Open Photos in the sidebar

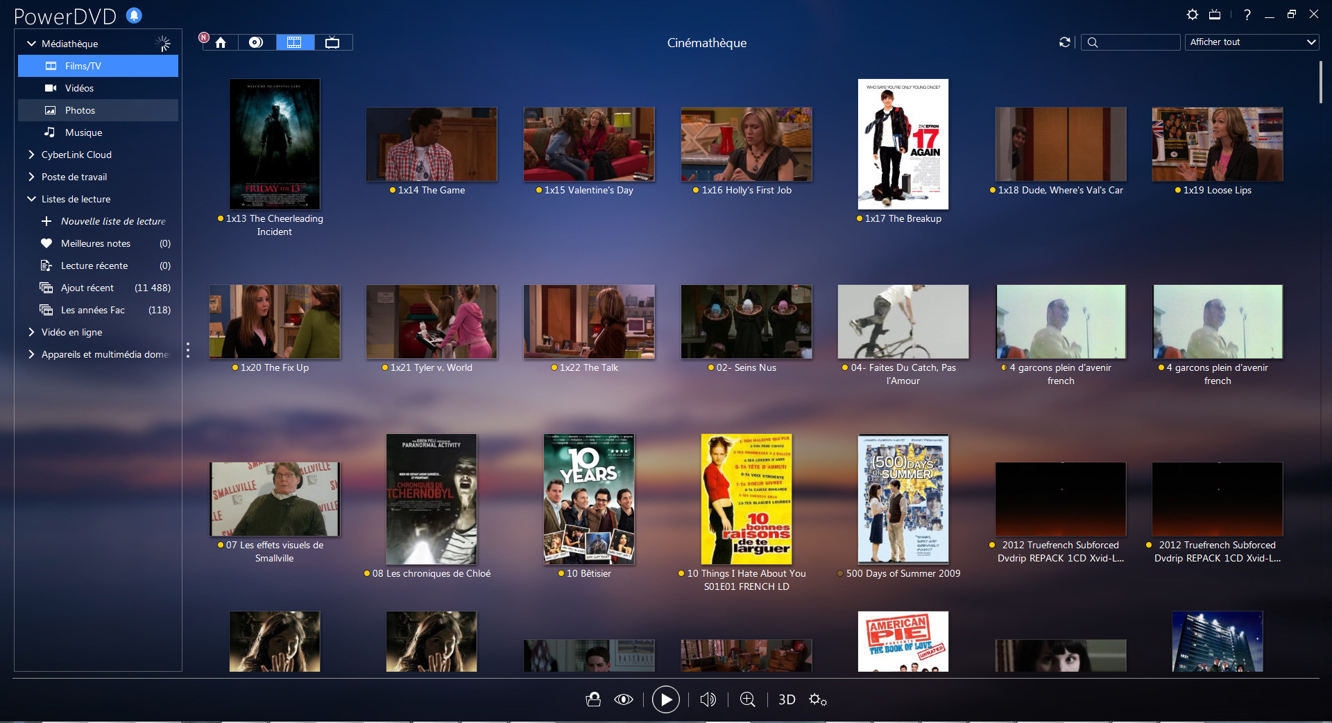pyautogui.click(x=98, y=110)
